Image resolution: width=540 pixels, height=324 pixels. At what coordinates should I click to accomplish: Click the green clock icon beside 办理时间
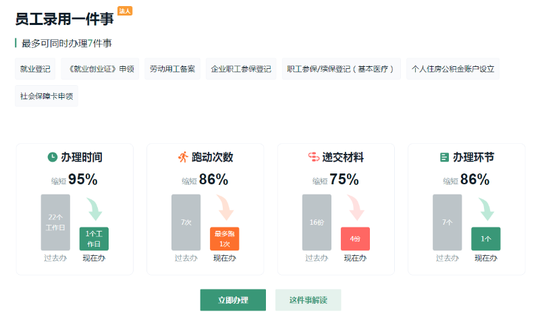point(53,157)
